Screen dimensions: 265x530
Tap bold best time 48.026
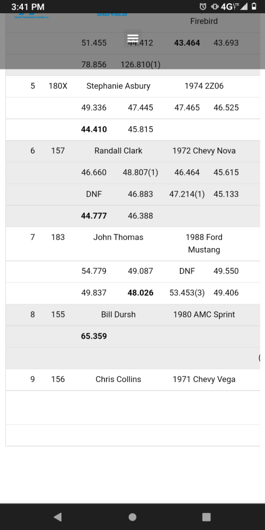(x=140, y=293)
